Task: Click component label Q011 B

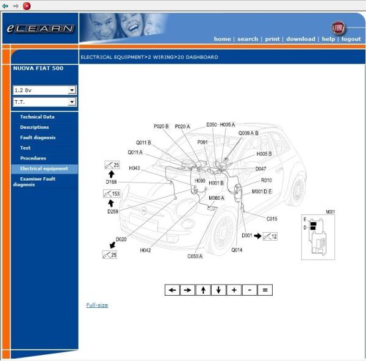Action: coord(143,142)
